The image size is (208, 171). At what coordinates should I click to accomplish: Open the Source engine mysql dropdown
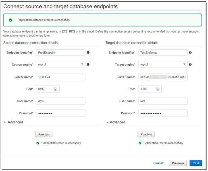click(61, 65)
